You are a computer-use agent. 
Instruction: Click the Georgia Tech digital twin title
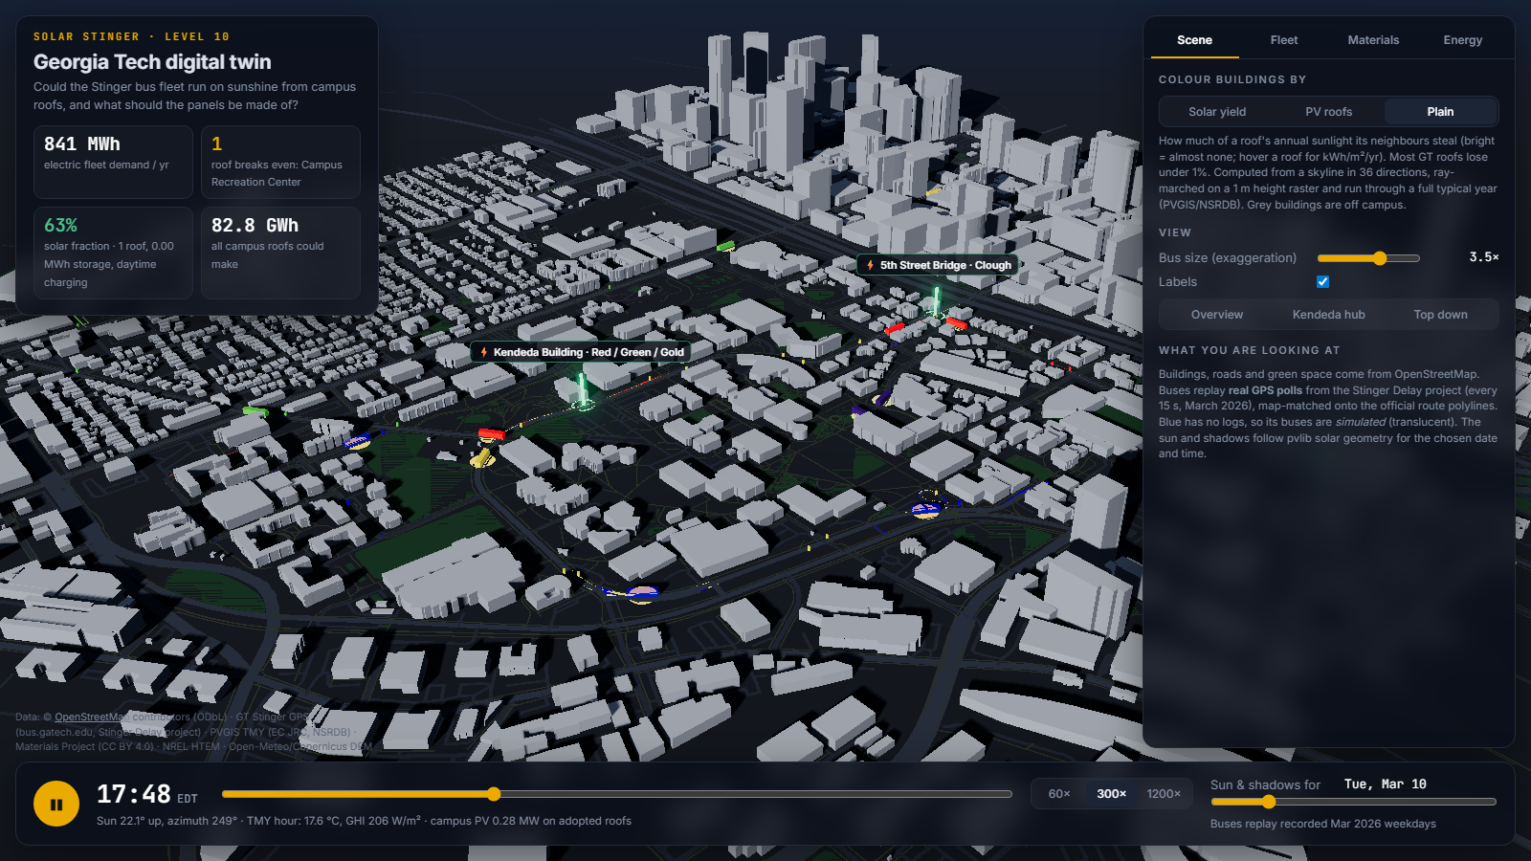click(x=152, y=62)
